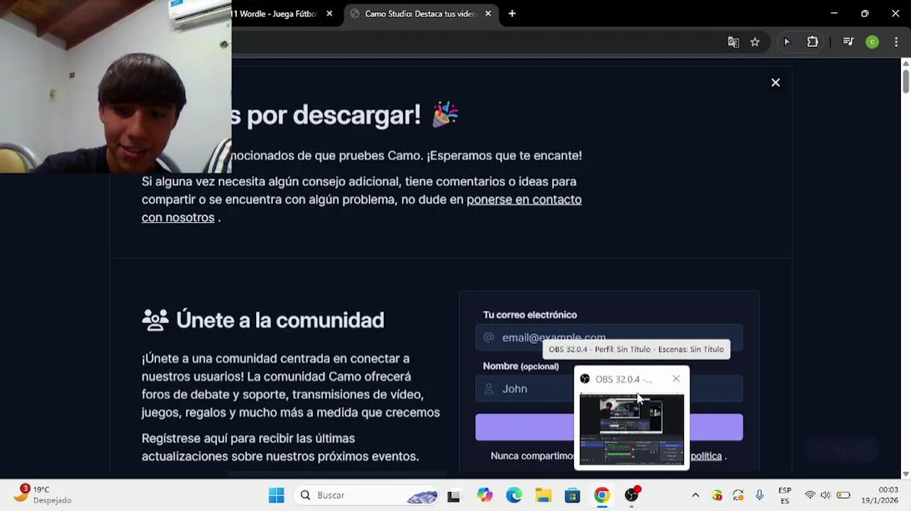911x511 pixels.
Task: Click the Google Chrome taskbar icon
Action: pyautogui.click(x=602, y=495)
